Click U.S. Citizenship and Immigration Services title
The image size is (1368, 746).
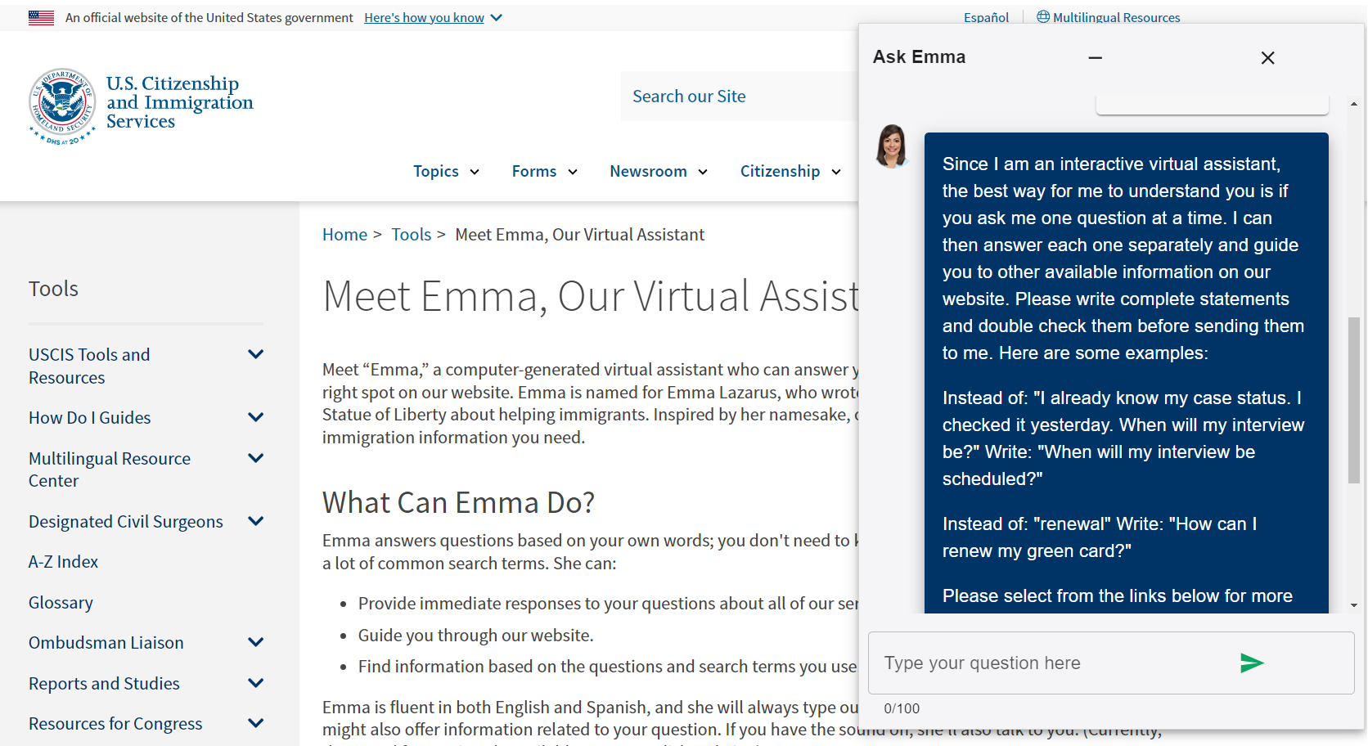[x=180, y=102]
